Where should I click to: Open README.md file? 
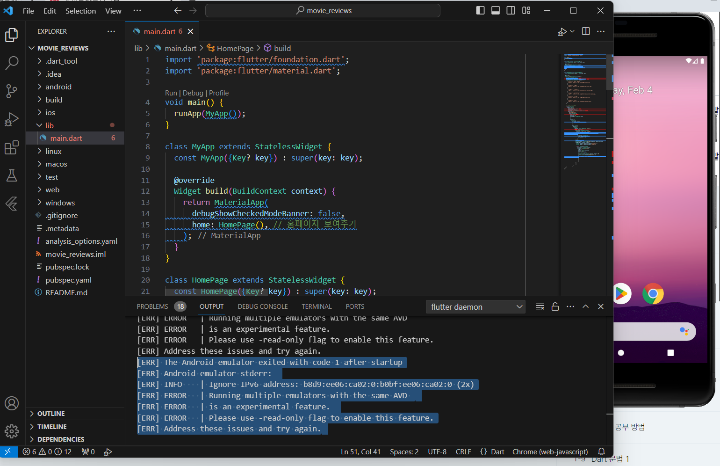coord(75,292)
